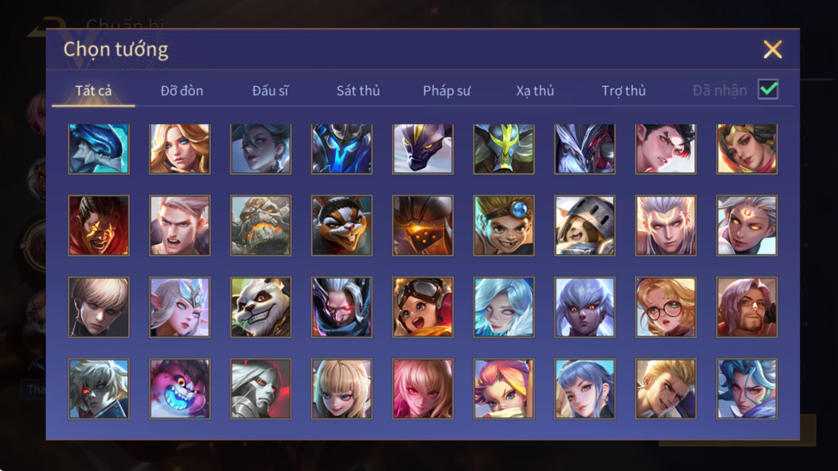Select the panda hero portrait
Screen dimensions: 838x471
click(x=260, y=307)
